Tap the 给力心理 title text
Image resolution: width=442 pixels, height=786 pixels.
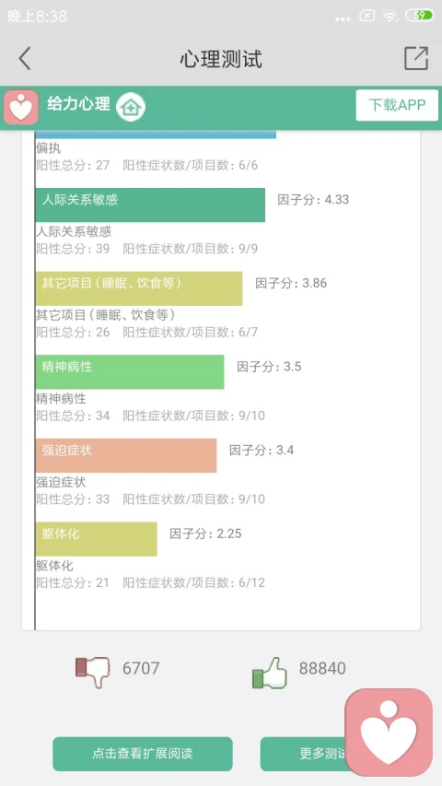78,104
